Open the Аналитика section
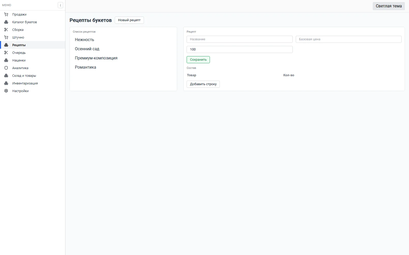Viewport: 409px width, 255px height. tap(32, 68)
